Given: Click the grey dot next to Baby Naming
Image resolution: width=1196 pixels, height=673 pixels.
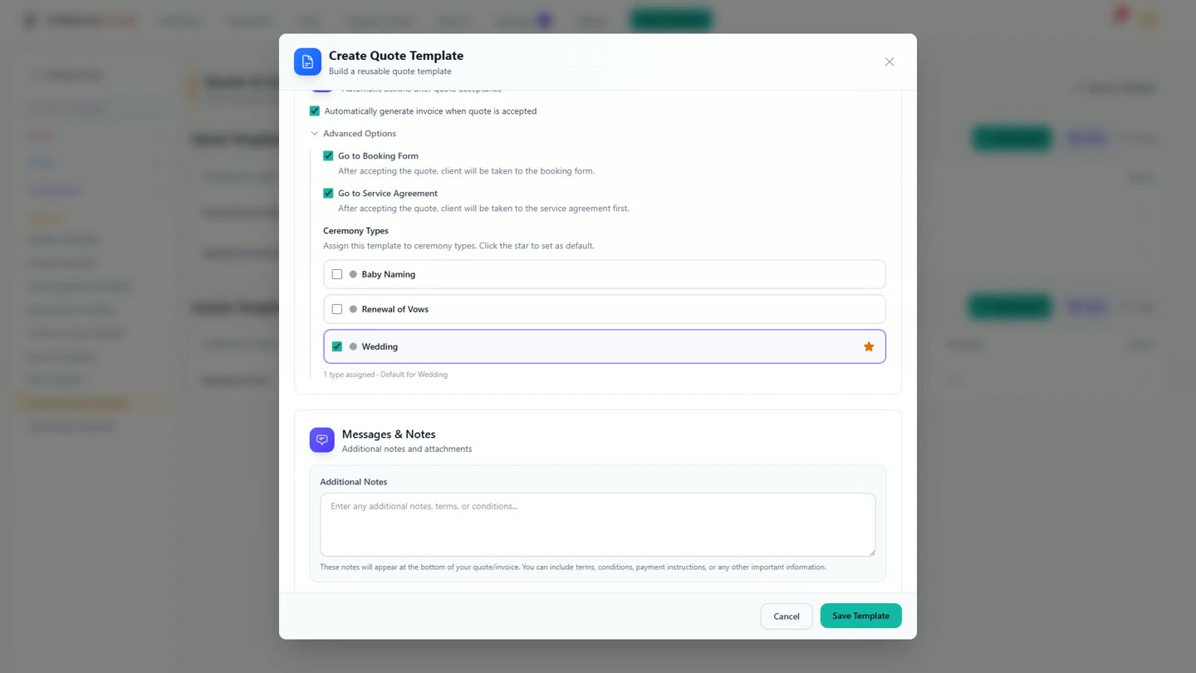Looking at the screenshot, I should point(353,274).
